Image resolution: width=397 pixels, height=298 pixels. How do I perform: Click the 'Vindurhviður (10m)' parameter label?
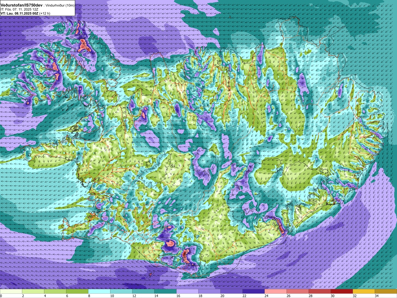click(60, 5)
